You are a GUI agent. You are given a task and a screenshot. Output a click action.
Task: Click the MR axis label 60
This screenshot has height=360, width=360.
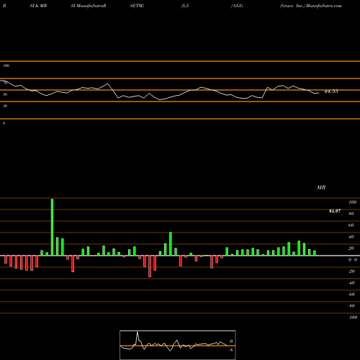[351, 225]
